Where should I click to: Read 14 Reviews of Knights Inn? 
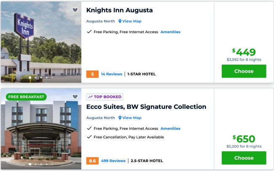click(x=111, y=74)
